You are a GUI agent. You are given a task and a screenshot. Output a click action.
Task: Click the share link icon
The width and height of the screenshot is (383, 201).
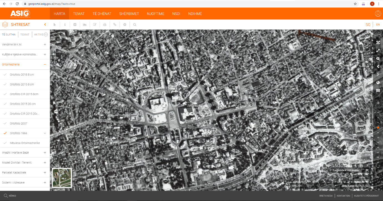tap(115, 24)
